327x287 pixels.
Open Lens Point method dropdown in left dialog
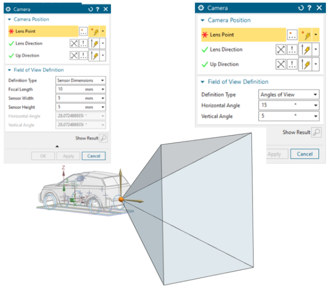pyautogui.click(x=103, y=31)
